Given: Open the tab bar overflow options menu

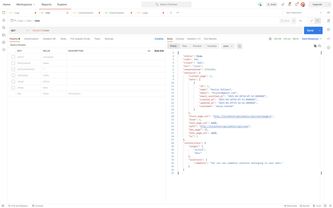Looking at the screenshot, I should [x=177, y=12].
